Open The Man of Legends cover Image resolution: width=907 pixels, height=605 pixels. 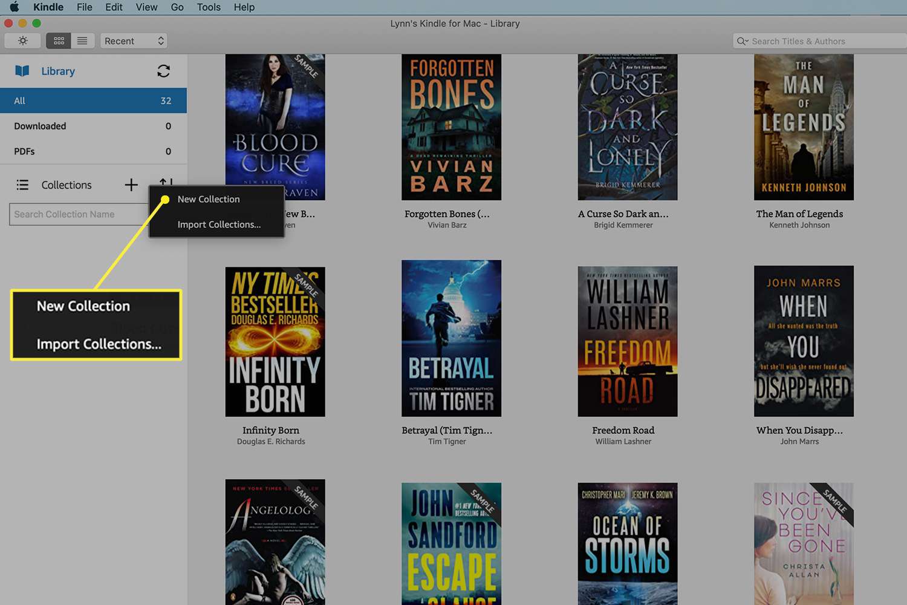(804, 127)
